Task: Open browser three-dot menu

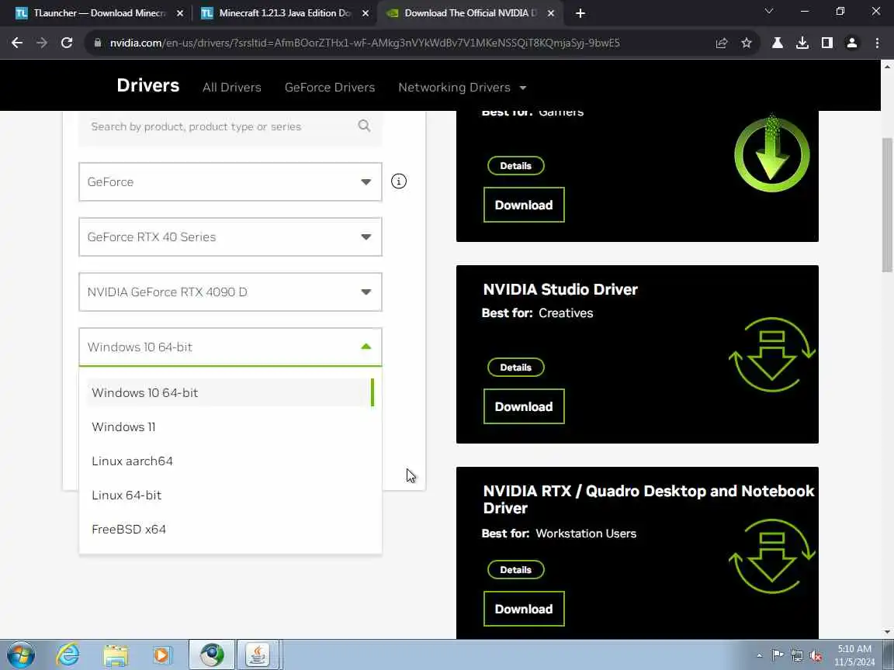Action: (x=877, y=43)
